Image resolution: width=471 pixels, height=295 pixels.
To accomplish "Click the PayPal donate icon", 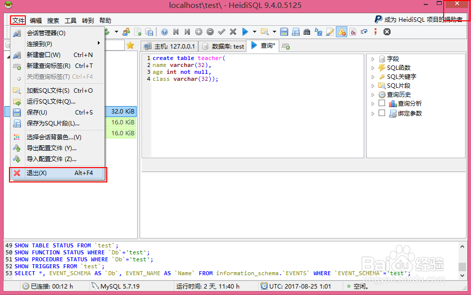I will pos(378,19).
